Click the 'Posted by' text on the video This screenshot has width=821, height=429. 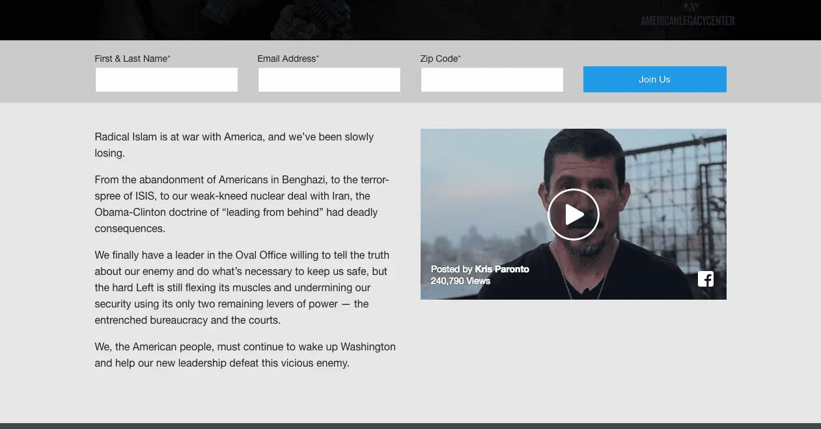tap(451, 269)
